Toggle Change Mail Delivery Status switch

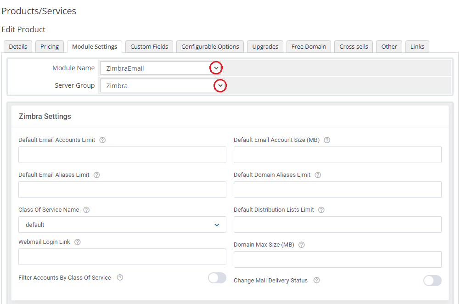tap(433, 281)
